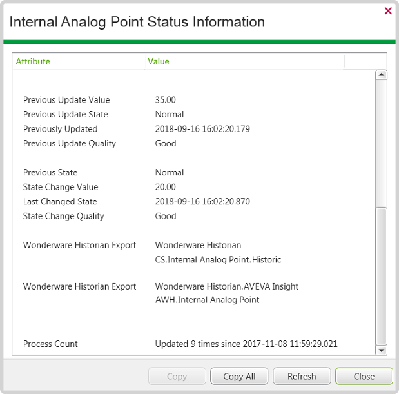
Task: Select the Previous Update State row
Action: (193, 114)
